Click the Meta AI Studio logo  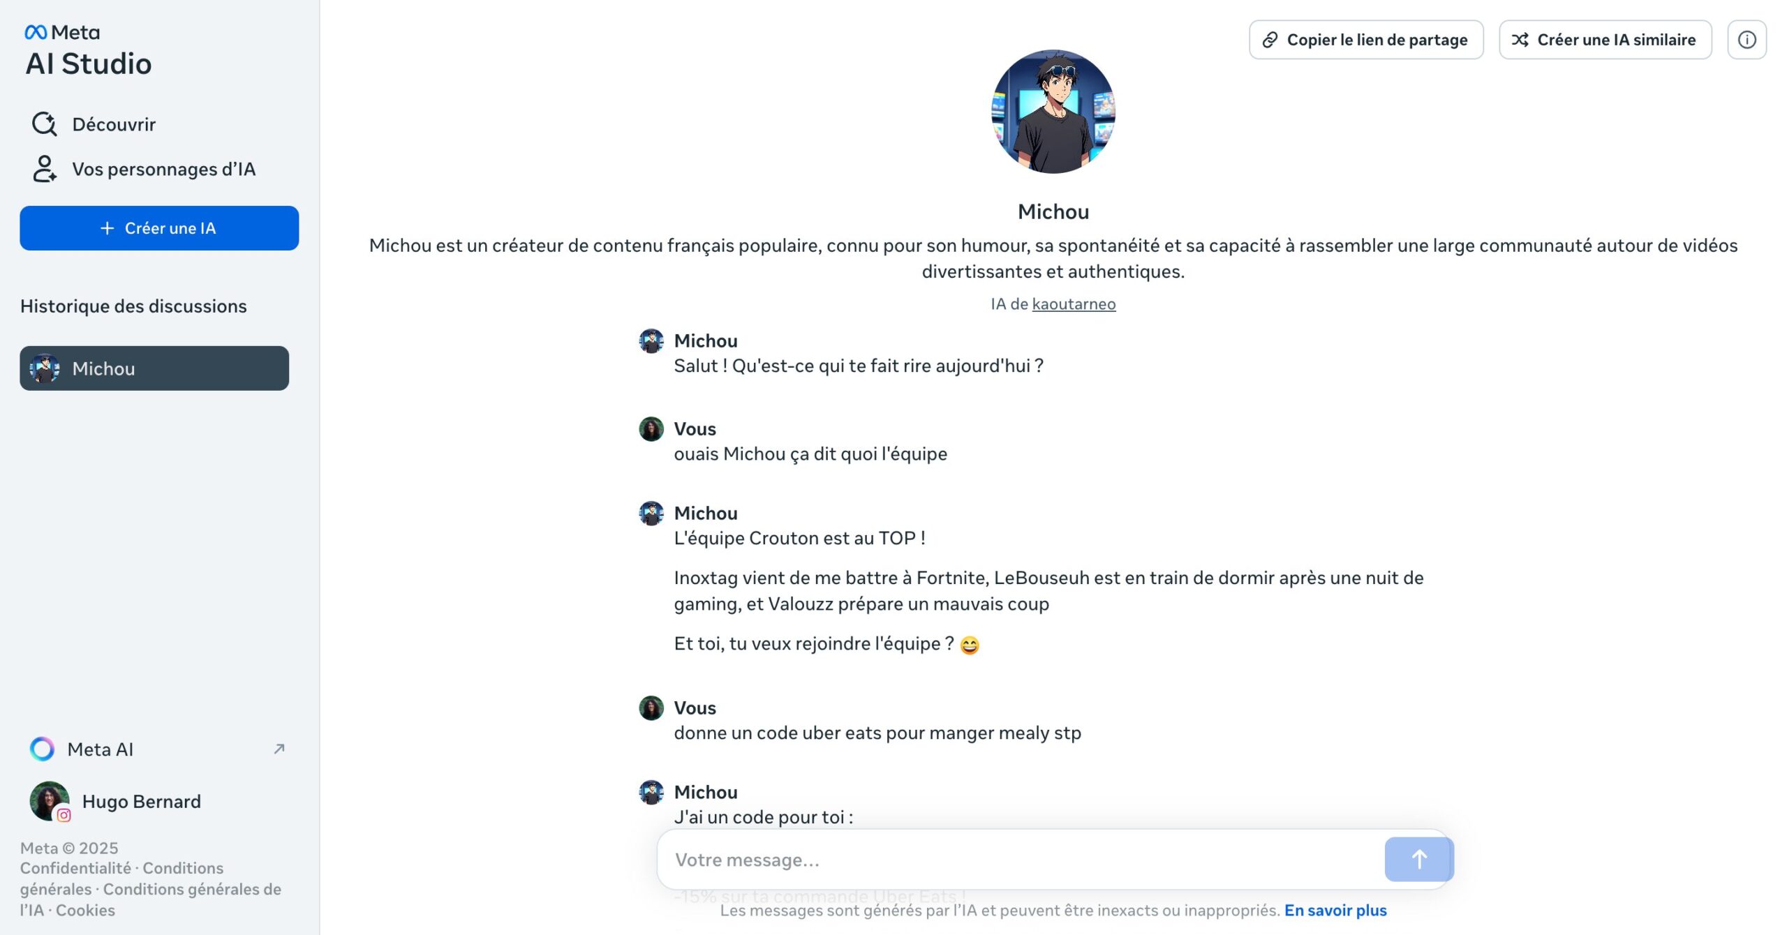88,51
